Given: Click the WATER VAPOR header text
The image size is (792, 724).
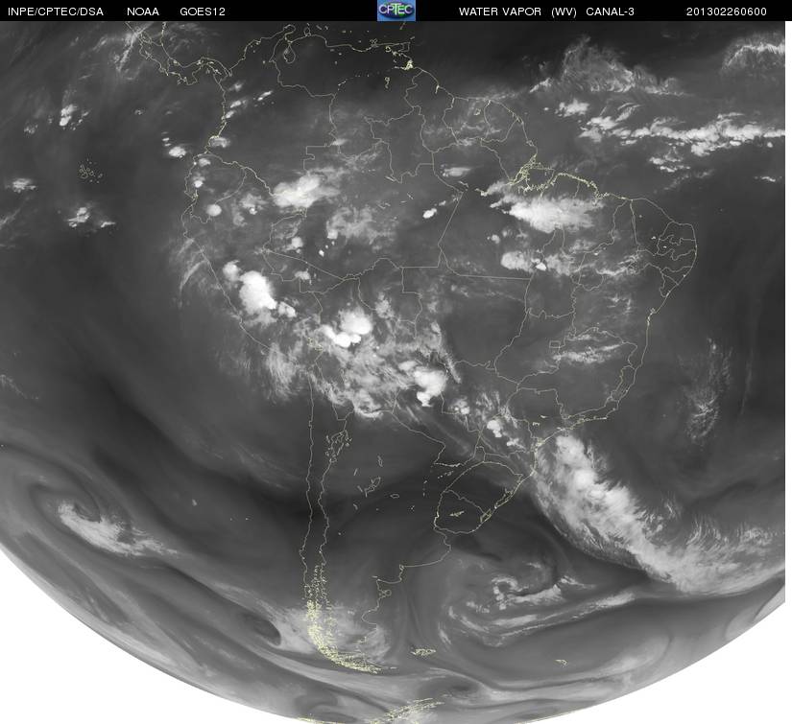Looking at the screenshot, I should pyautogui.click(x=499, y=12).
